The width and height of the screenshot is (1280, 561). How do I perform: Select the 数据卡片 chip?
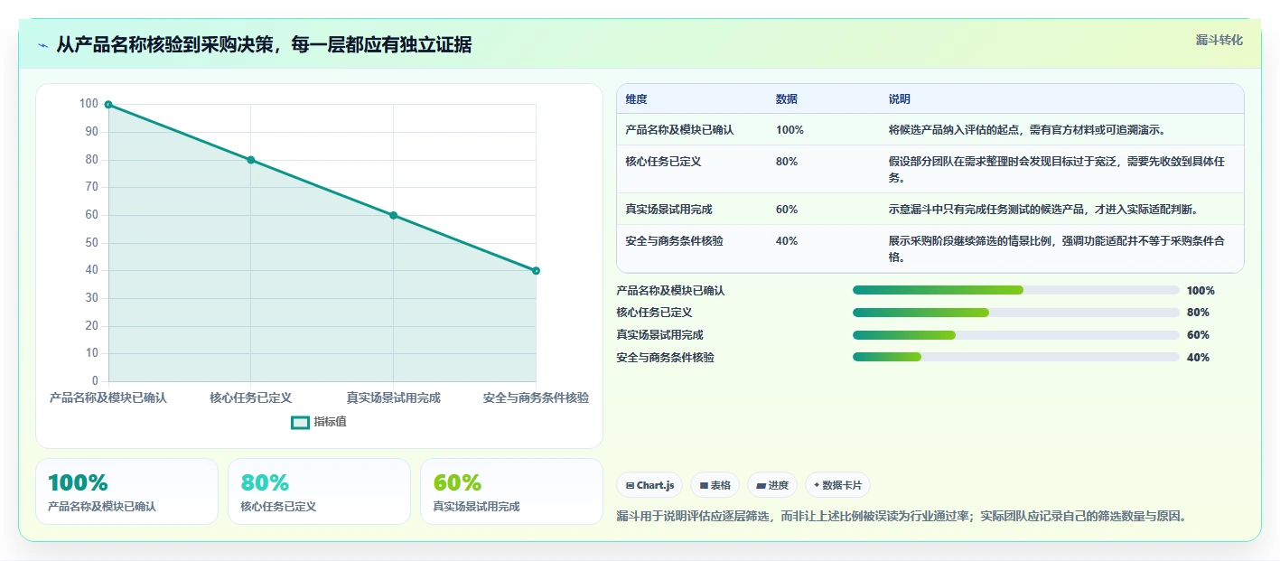click(837, 485)
